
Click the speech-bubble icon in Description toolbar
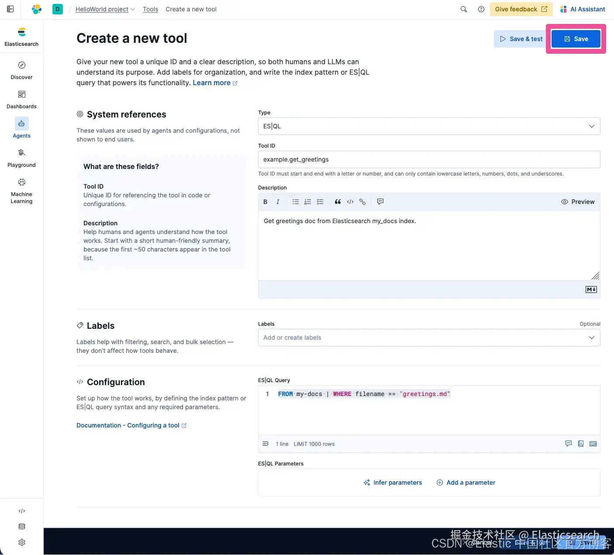pos(380,202)
